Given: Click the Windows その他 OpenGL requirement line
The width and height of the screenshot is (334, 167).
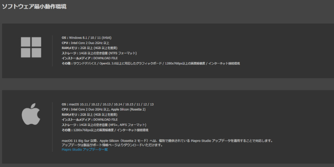Looking at the screenshot, I should pos(151,63).
